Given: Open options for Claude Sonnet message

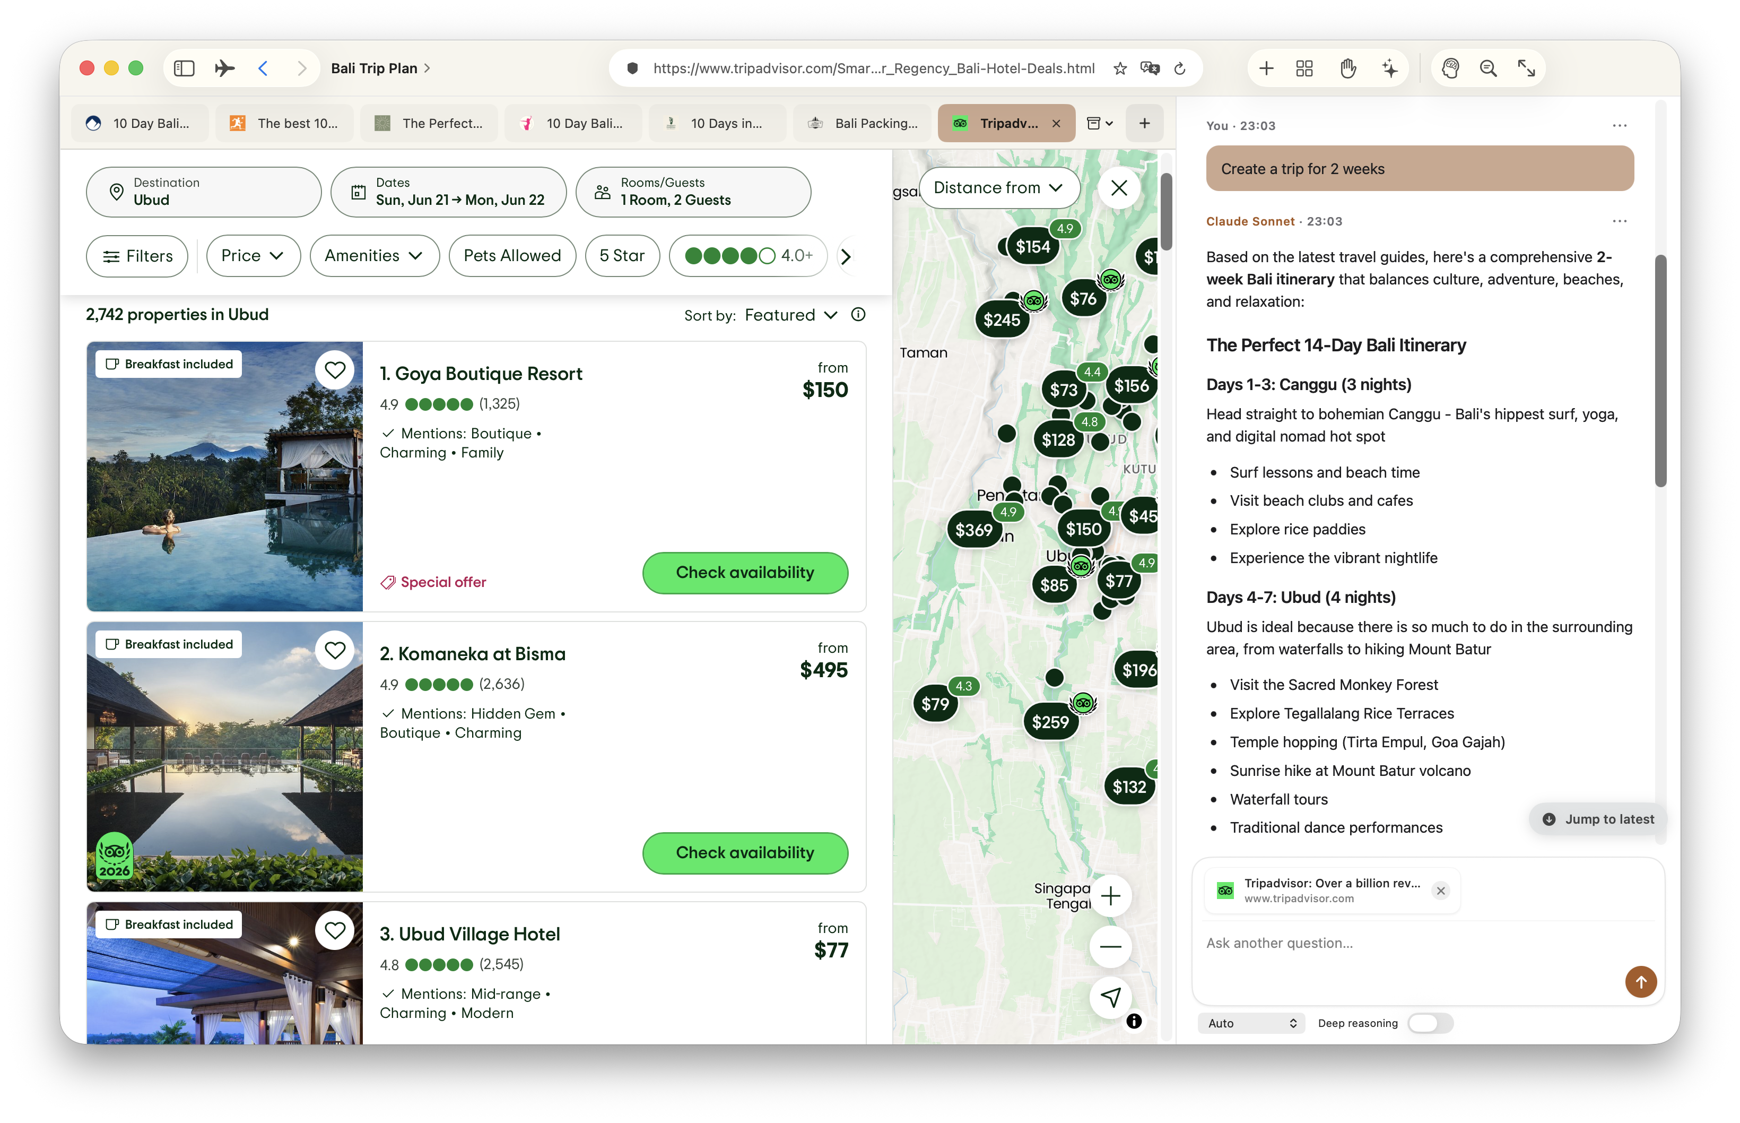Looking at the screenshot, I should tap(1620, 221).
